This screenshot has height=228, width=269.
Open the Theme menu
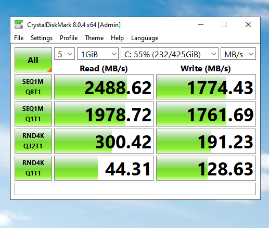[94, 38]
